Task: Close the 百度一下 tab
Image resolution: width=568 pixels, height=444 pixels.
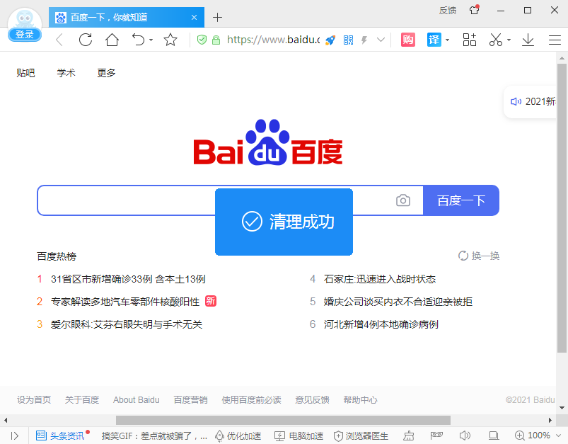Action: [194, 17]
